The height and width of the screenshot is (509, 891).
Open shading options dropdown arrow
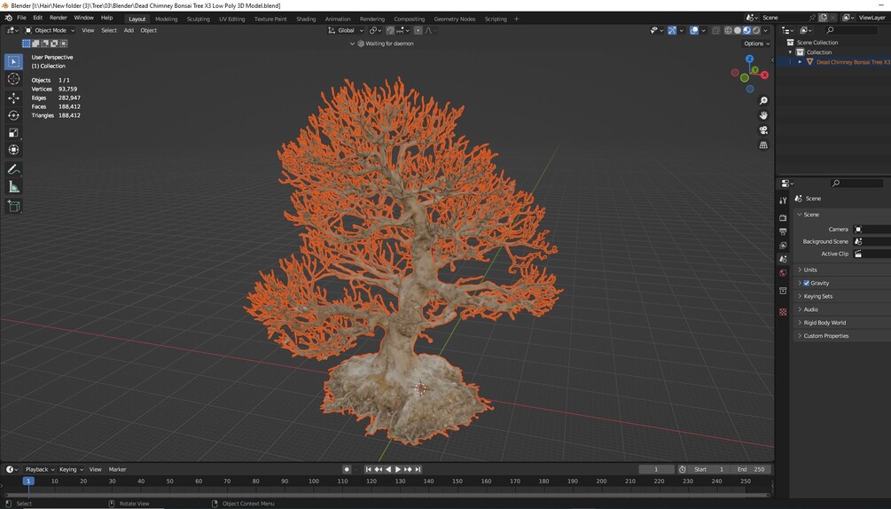tap(765, 30)
